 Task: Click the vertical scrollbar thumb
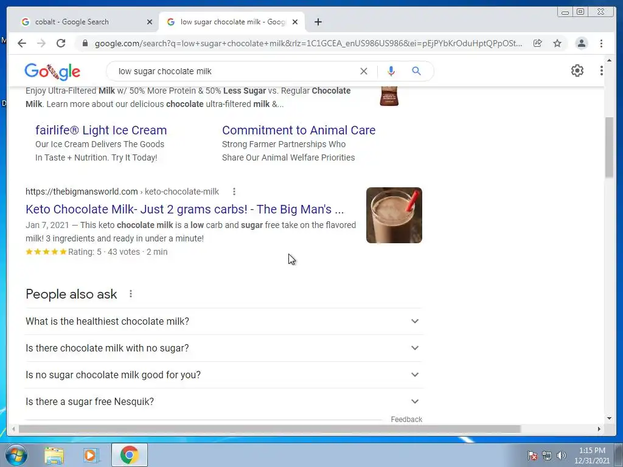coord(609,147)
